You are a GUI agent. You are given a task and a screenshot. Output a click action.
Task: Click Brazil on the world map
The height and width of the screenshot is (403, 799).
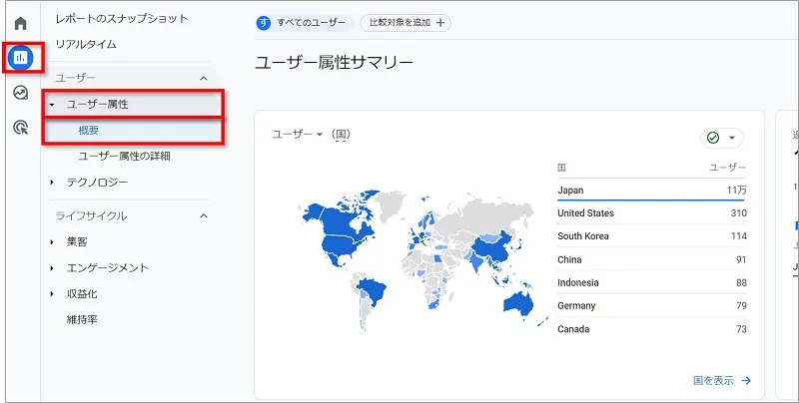pos(373,291)
